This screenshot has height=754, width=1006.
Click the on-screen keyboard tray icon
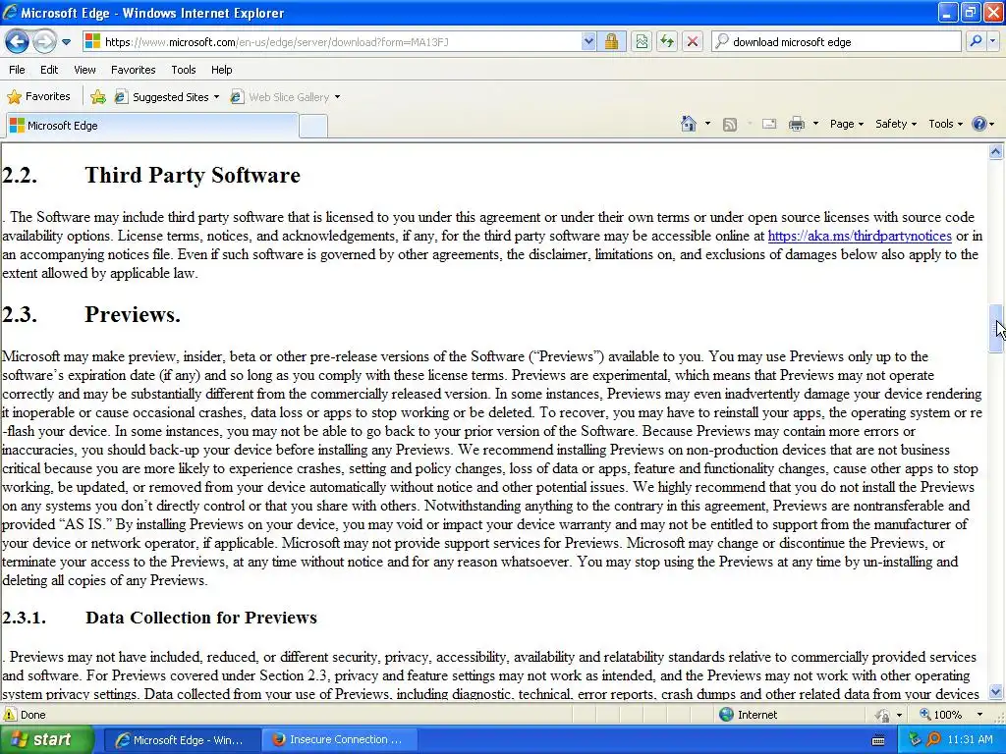[x=879, y=740]
